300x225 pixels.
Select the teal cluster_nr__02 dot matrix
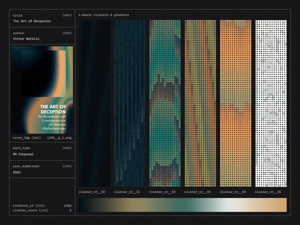click(165, 103)
